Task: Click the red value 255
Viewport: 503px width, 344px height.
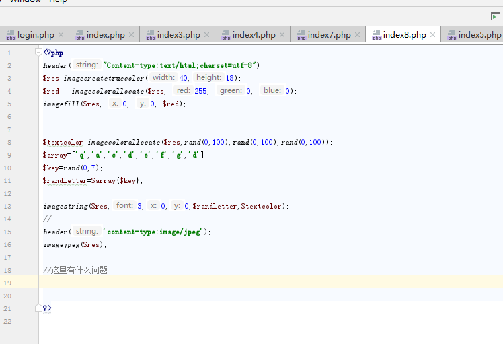Action: pos(200,91)
